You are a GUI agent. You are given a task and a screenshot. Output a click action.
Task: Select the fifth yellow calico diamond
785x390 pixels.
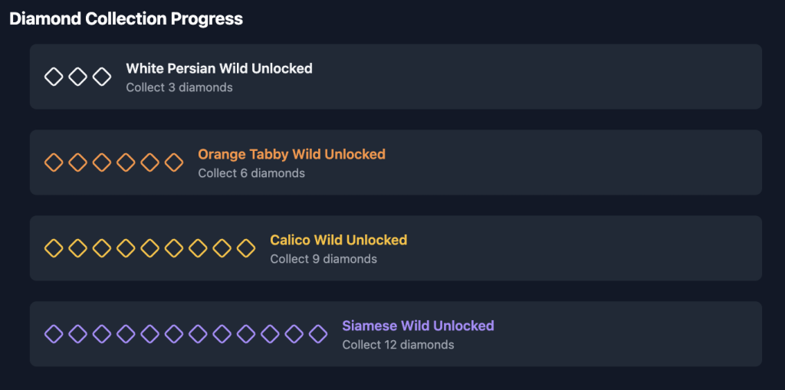149,248
